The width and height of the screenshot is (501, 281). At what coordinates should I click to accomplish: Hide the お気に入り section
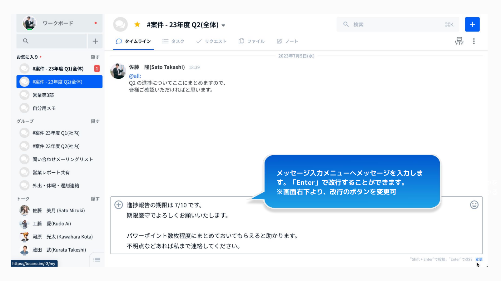pos(95,57)
